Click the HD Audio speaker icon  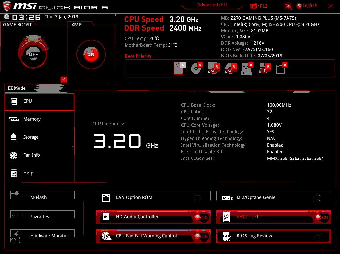106,217
